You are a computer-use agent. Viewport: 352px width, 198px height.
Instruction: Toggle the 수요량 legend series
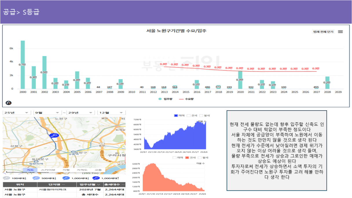(186, 99)
